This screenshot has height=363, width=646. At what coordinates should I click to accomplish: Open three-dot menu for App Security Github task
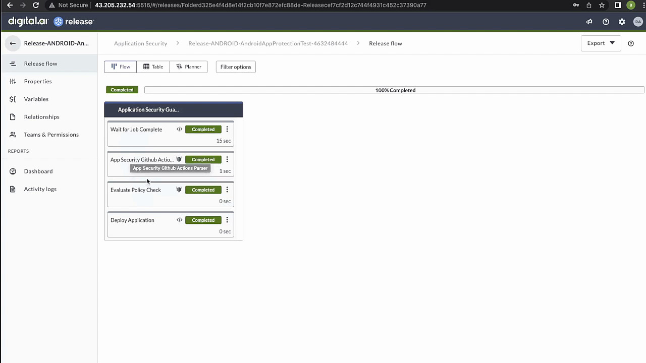(x=227, y=159)
